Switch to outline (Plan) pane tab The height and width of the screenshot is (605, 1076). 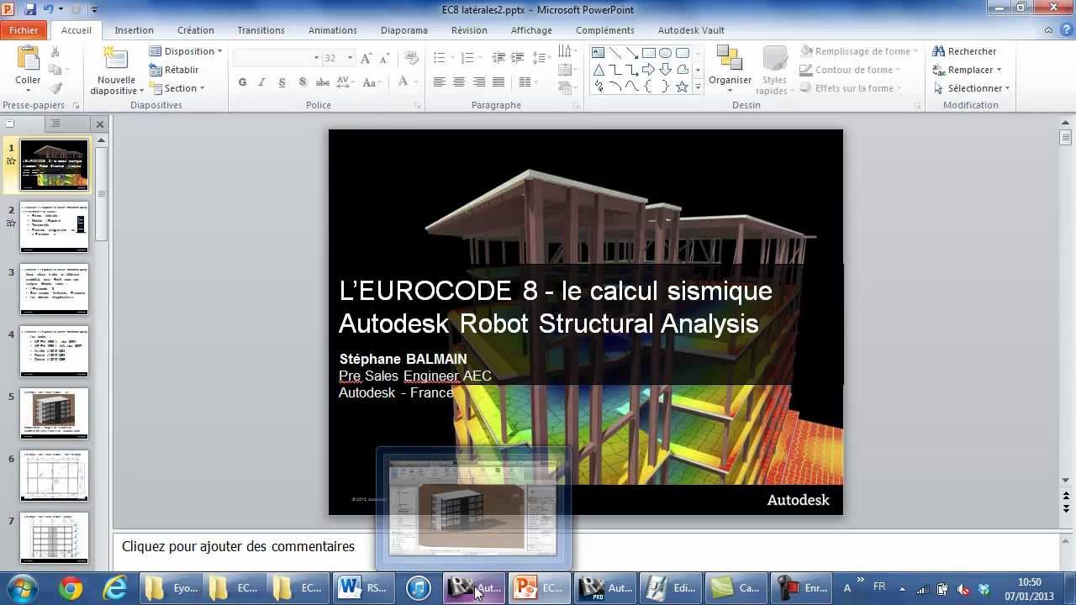[54, 124]
